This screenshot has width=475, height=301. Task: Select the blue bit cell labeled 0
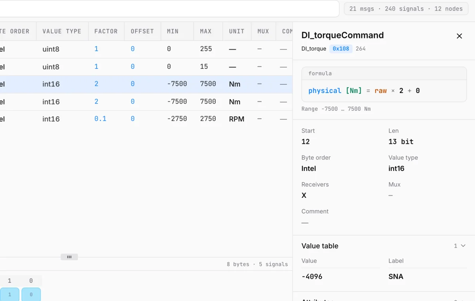(31, 294)
